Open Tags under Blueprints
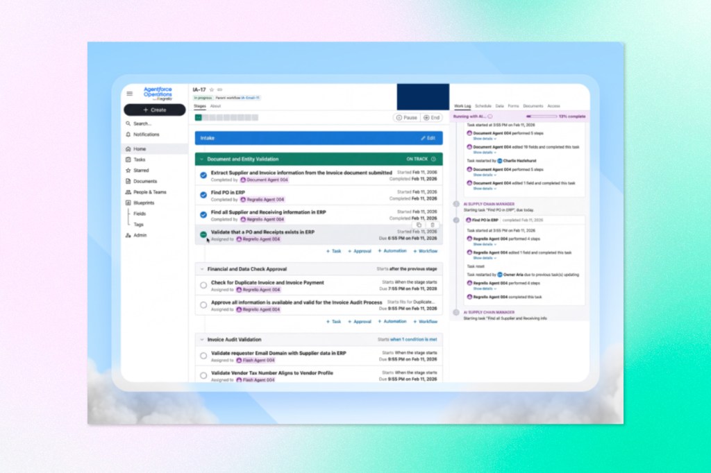The height and width of the screenshot is (473, 711). [x=139, y=225]
